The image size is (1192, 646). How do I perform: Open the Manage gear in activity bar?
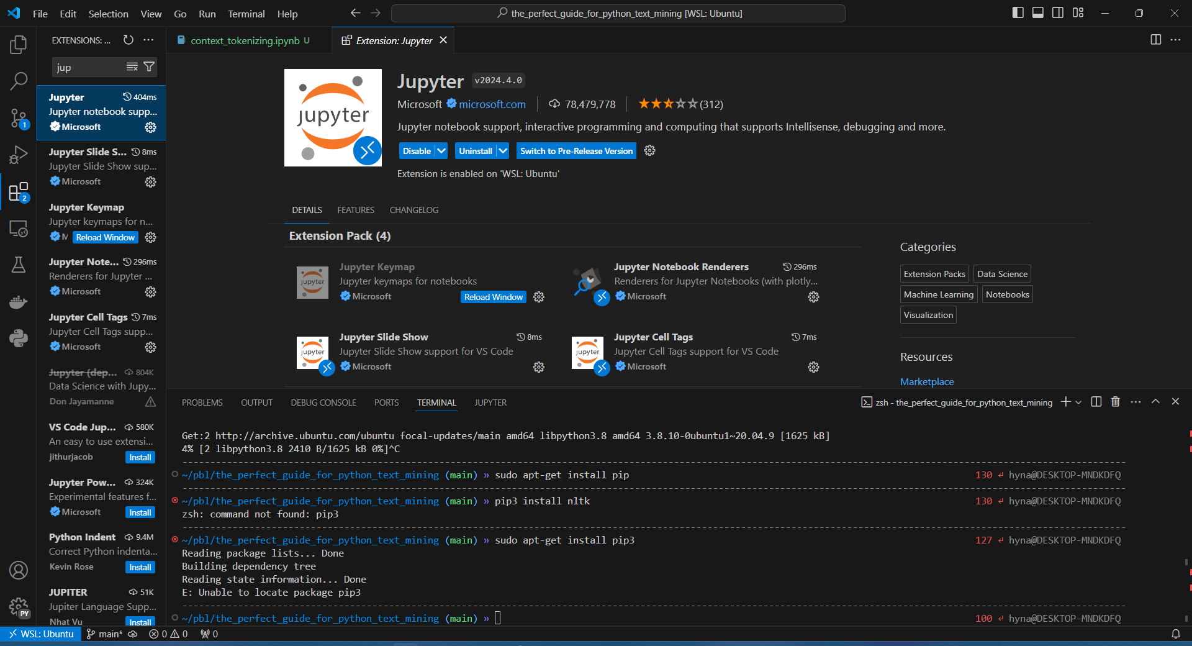tap(19, 607)
